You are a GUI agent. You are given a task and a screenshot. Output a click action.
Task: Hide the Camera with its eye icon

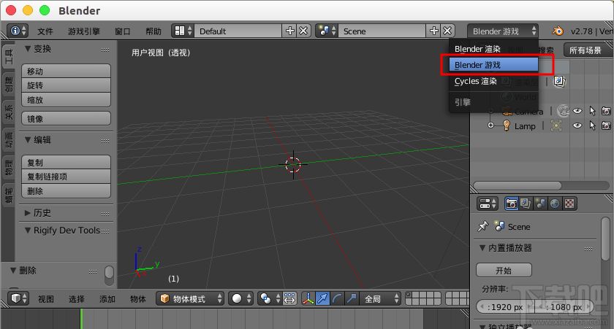577,111
